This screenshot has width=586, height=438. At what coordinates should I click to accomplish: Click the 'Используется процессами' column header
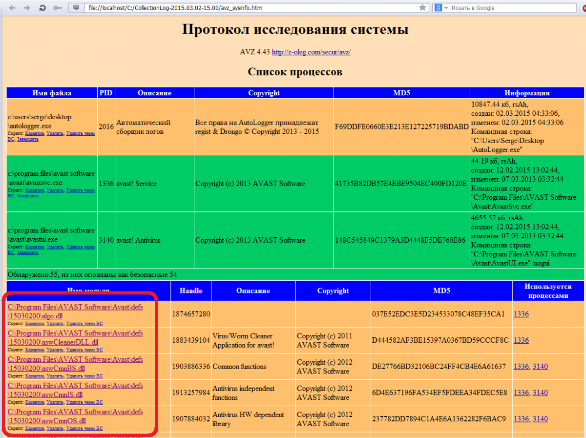coord(548,291)
